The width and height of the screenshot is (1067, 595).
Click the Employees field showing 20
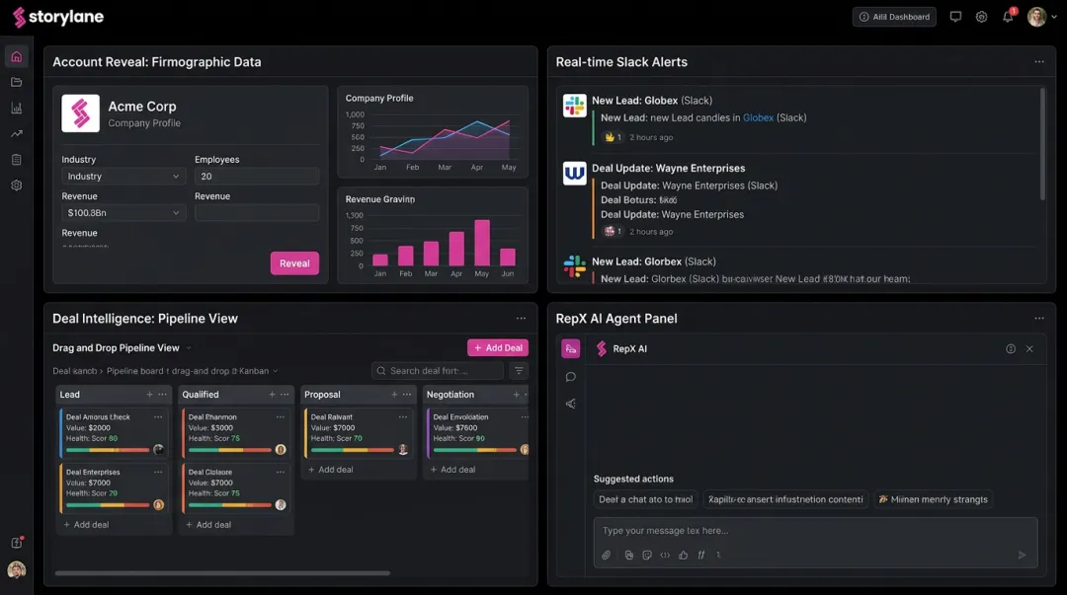pos(257,176)
